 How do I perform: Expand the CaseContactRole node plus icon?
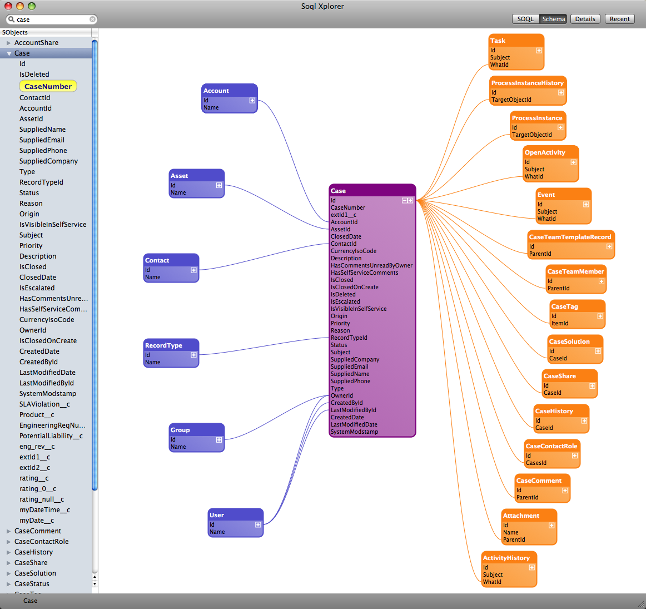tap(575, 455)
